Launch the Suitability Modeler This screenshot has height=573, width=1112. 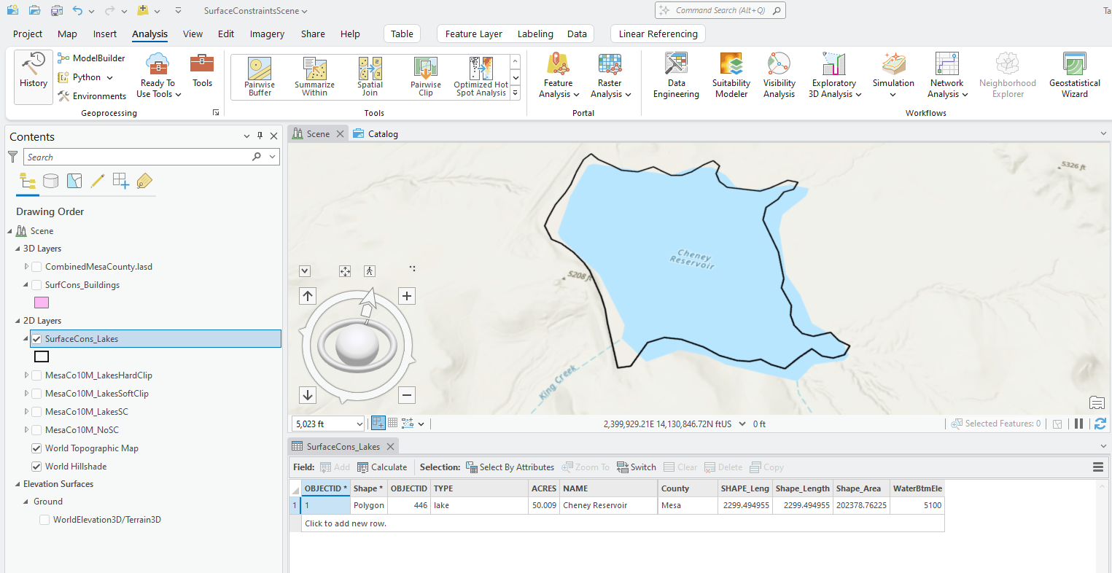(x=731, y=75)
